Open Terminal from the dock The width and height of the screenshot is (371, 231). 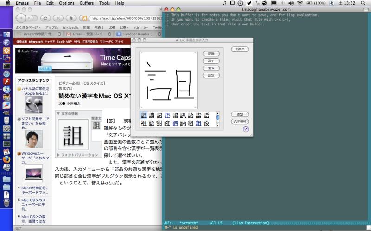coord(6,66)
